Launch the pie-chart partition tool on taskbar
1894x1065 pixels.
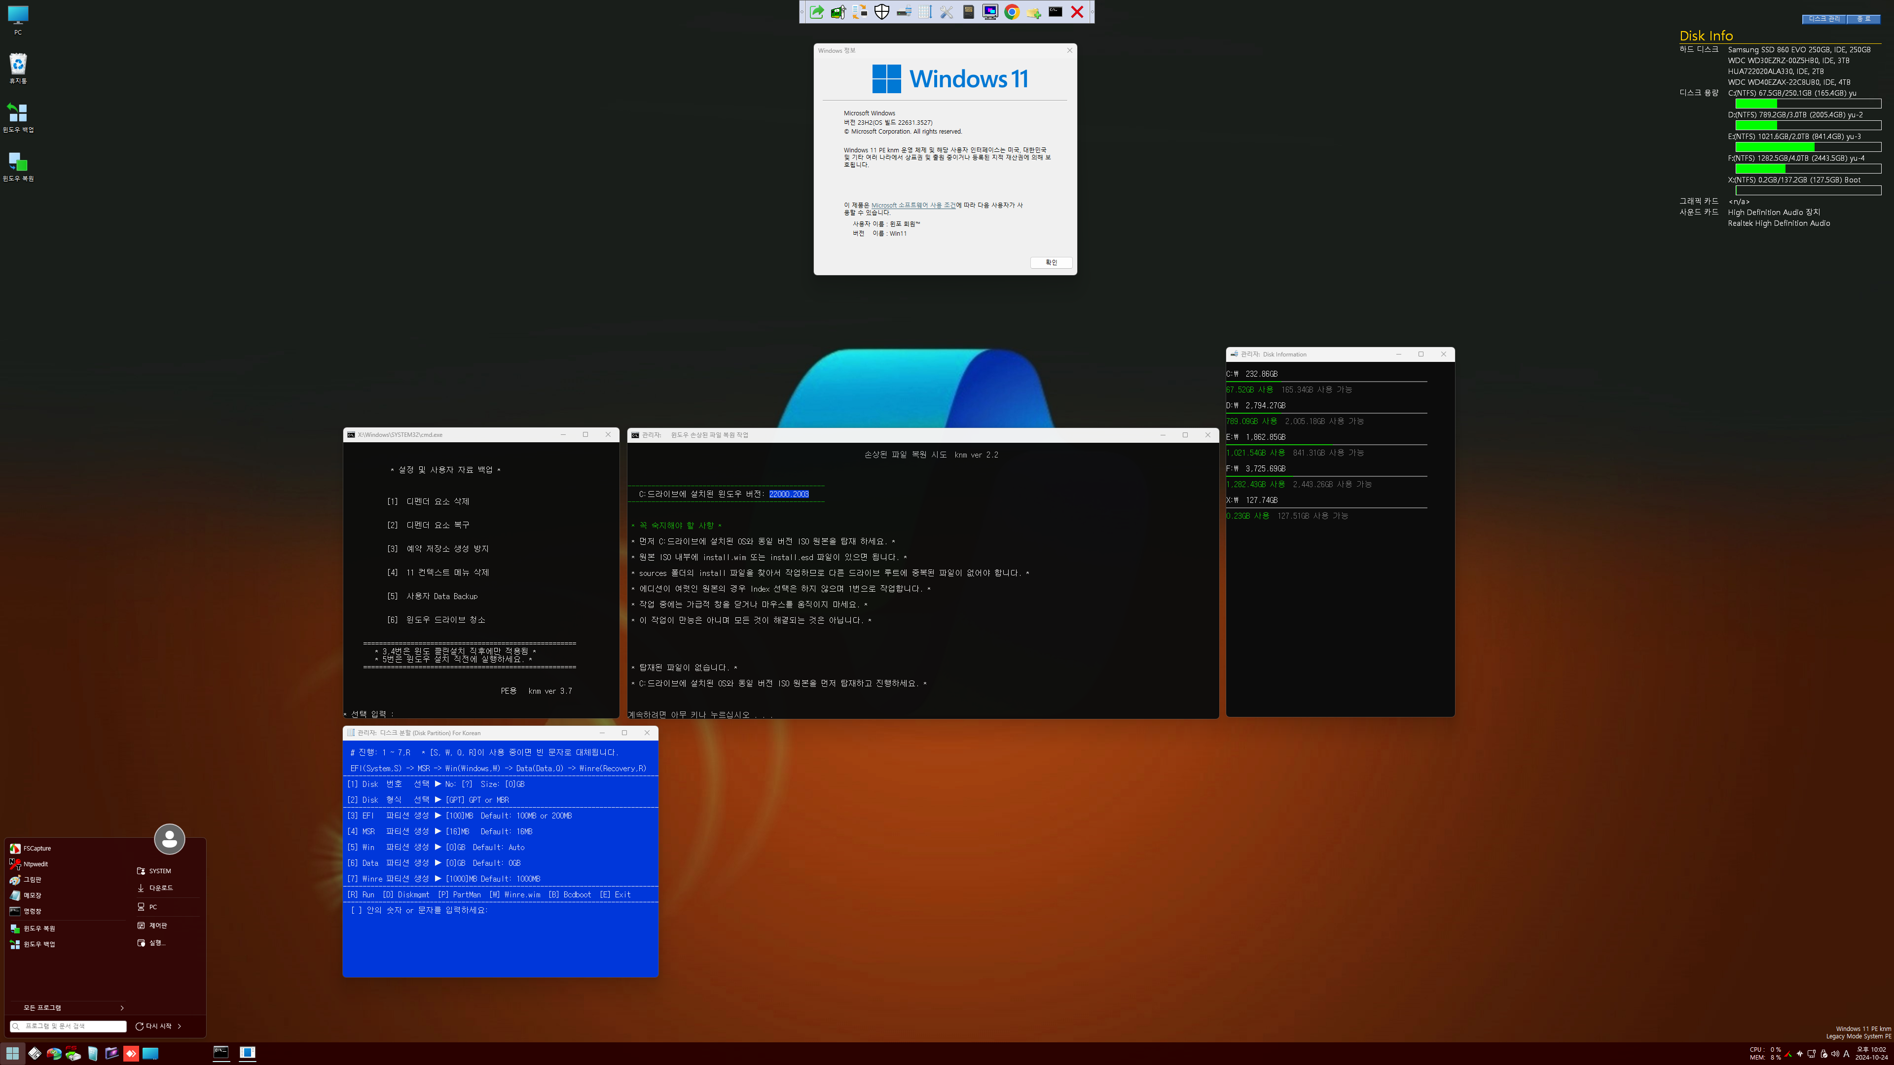54,1053
